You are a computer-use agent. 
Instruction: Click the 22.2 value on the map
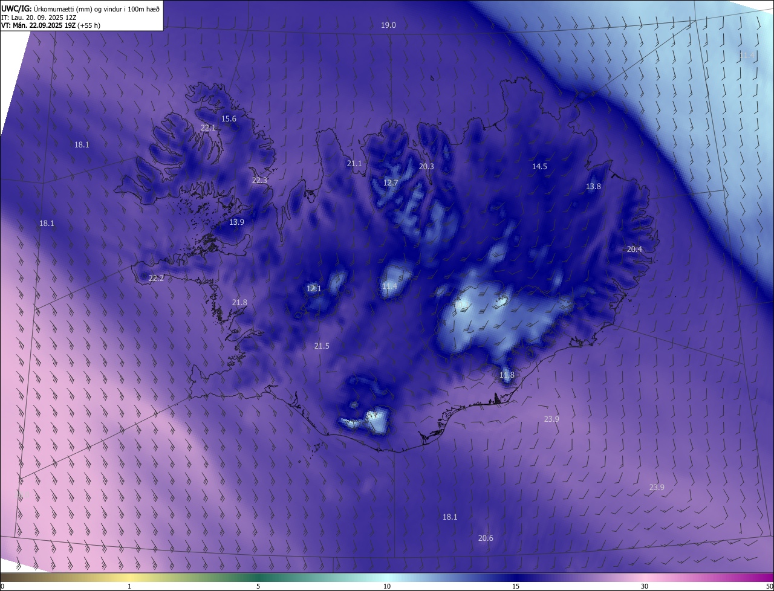[x=156, y=278]
